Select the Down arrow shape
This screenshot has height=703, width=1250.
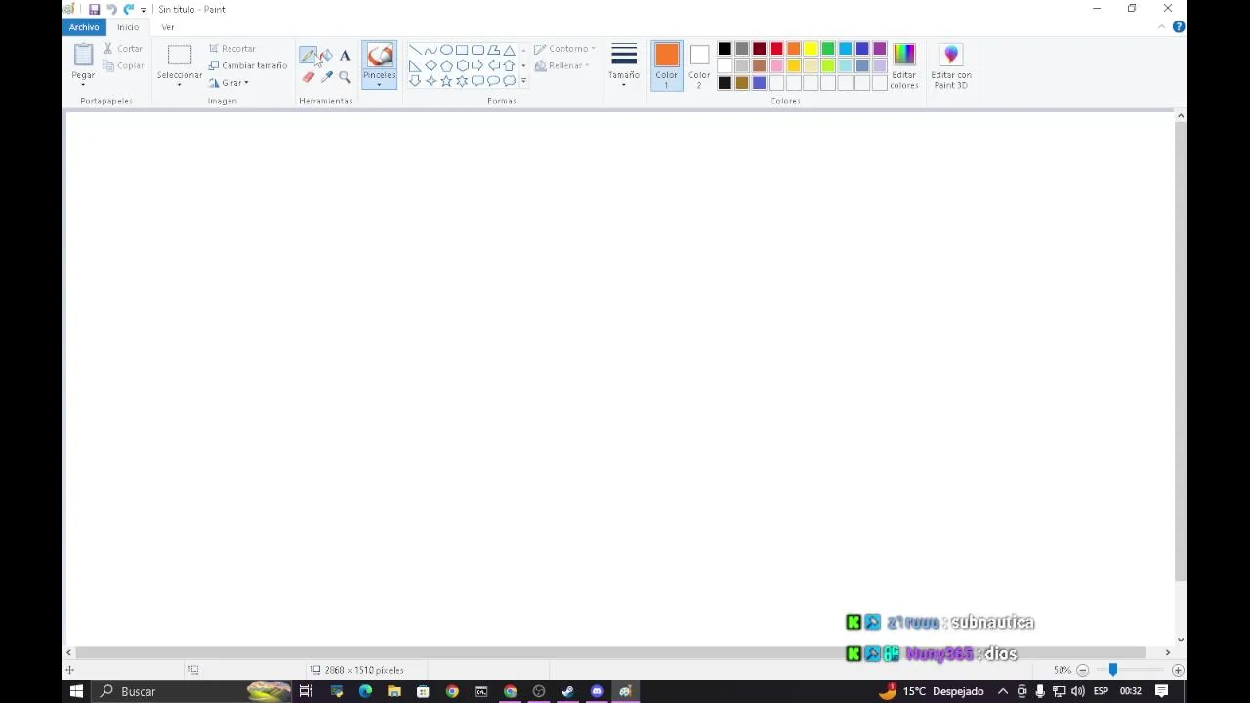tap(415, 81)
